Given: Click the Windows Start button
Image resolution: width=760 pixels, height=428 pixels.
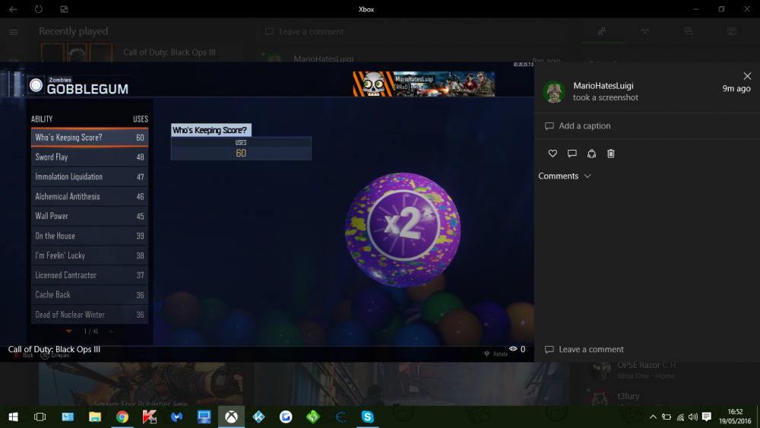Looking at the screenshot, I should [x=13, y=417].
